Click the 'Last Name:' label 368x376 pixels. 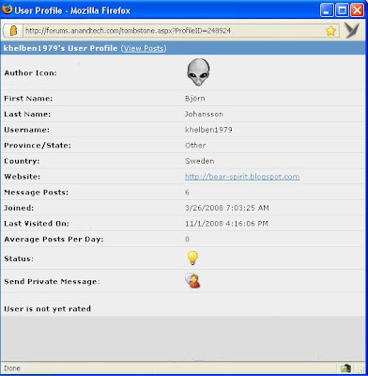tap(27, 114)
